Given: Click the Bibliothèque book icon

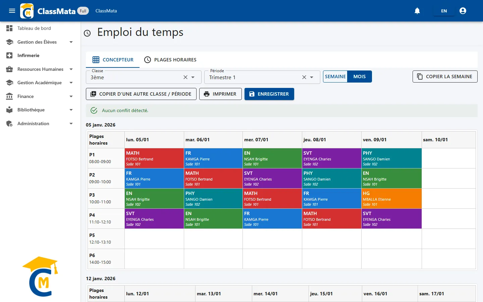Looking at the screenshot, I should click(x=9, y=110).
